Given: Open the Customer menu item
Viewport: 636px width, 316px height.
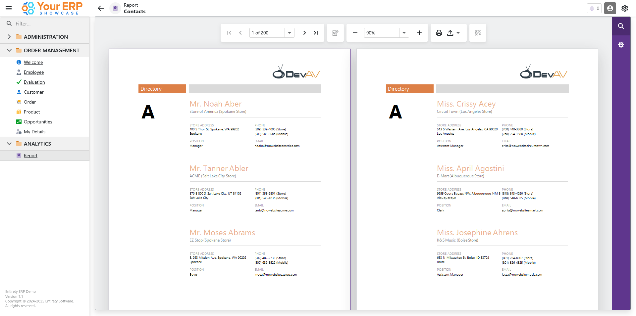Looking at the screenshot, I should (x=33, y=92).
